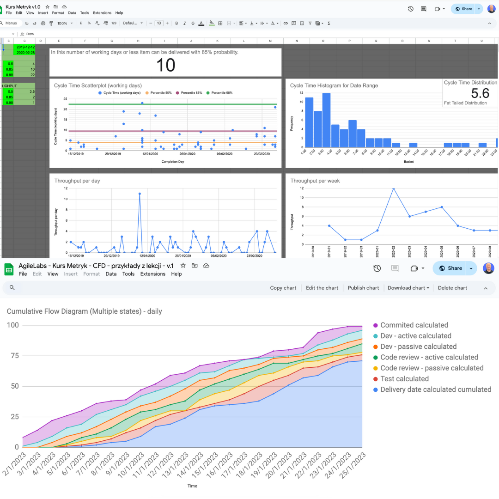This screenshot has height=499, width=499.
Task: Open the Fill color tool
Action: tap(211, 23)
